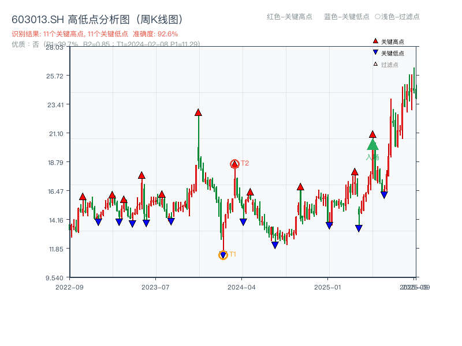Image resolution: width=462 pixels, height=346 pixels.
Task: Select the highest red triangle near the 2023 peak
Action: (x=197, y=112)
